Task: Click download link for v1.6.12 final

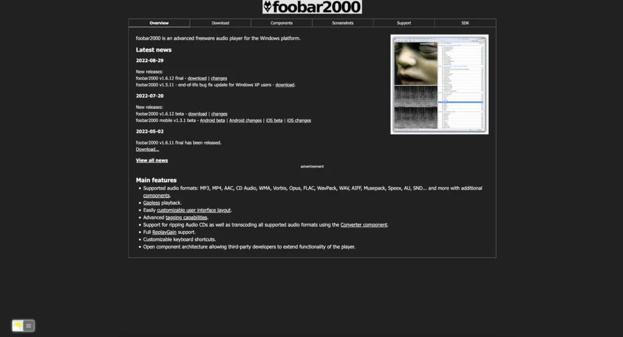Action: click(x=197, y=78)
